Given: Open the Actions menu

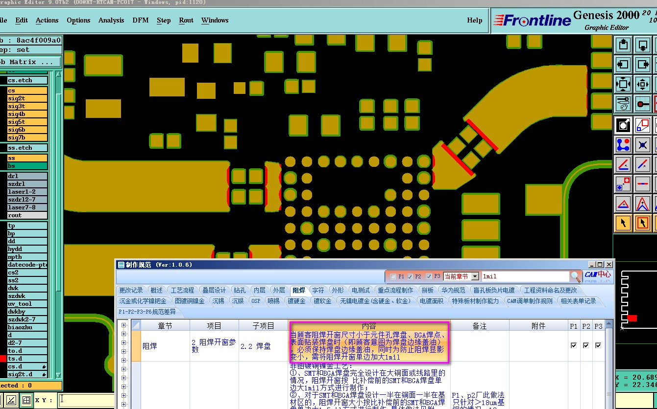Looking at the screenshot, I should (x=47, y=20).
